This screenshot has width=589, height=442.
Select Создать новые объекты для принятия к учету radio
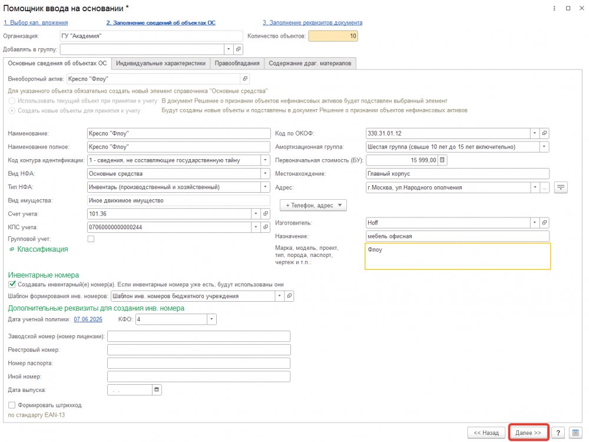click(x=12, y=111)
